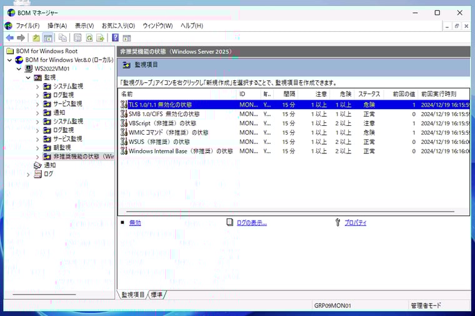Toggle the Show/Hide Console Tree toolbar icon

[47, 38]
